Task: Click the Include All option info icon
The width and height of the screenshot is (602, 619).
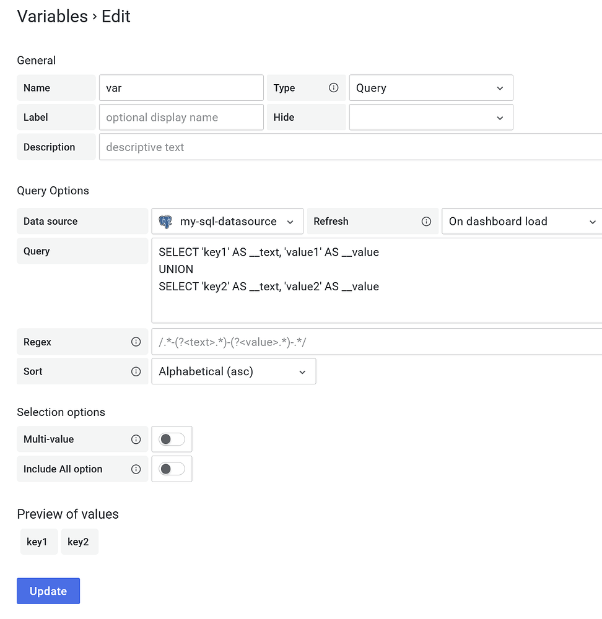Action: [136, 469]
